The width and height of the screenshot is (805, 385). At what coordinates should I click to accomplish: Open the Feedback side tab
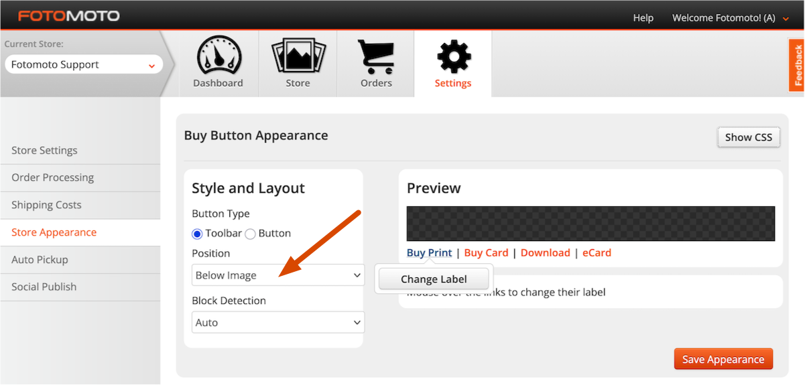coord(797,65)
